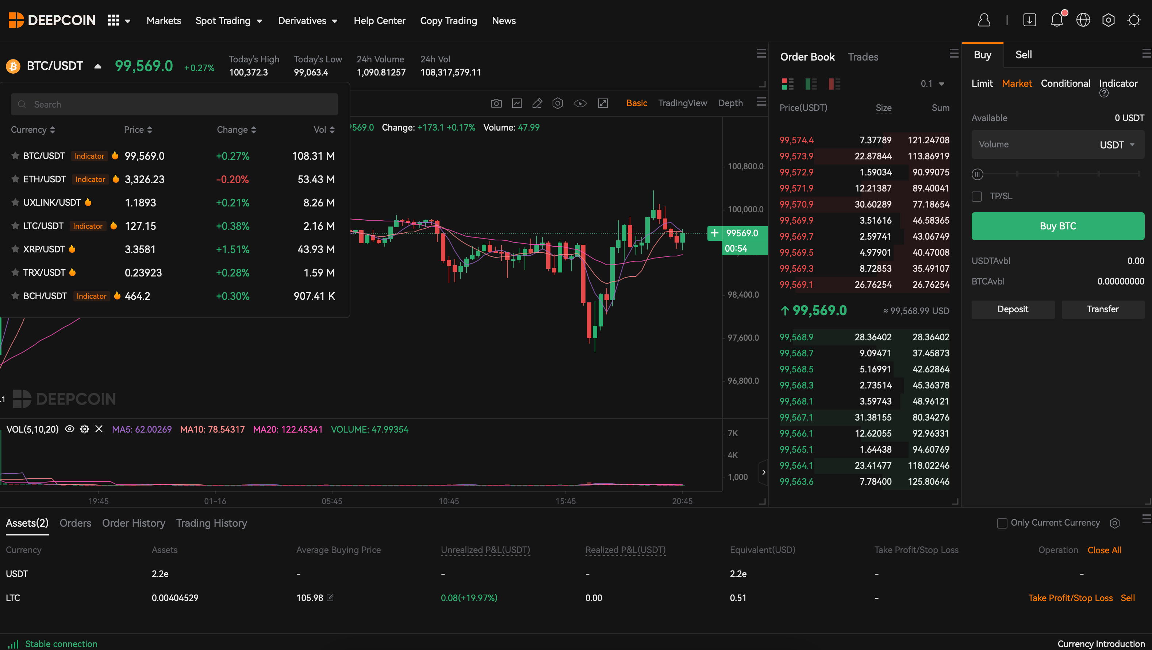Sort pair list by Currency
This screenshot has width=1152, height=650.
pyautogui.click(x=33, y=129)
